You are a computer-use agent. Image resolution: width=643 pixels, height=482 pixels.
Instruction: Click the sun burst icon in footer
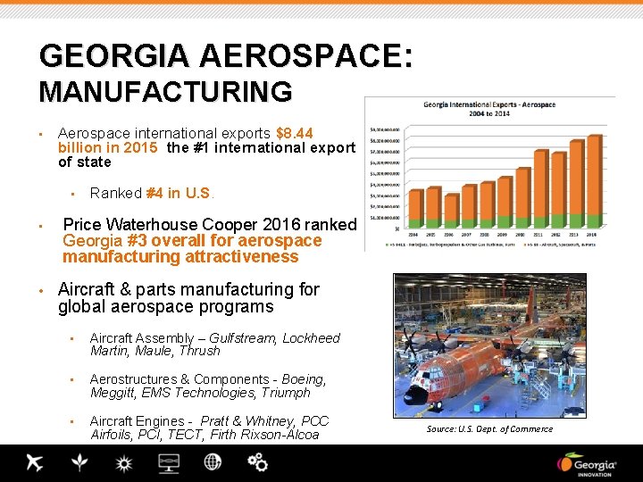pyautogui.click(x=124, y=463)
